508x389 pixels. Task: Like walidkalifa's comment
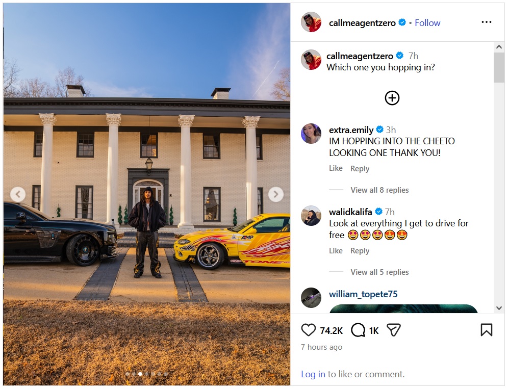pos(336,251)
